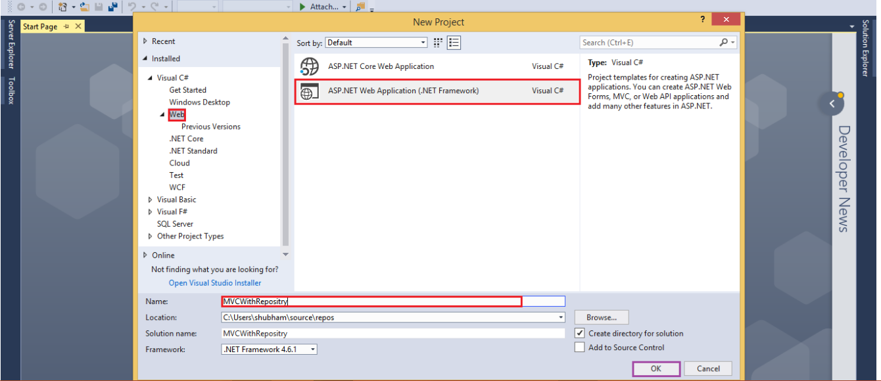Screen dimensions: 881x381
Task: Open the Server Explorer side tab
Action: (x=11, y=44)
